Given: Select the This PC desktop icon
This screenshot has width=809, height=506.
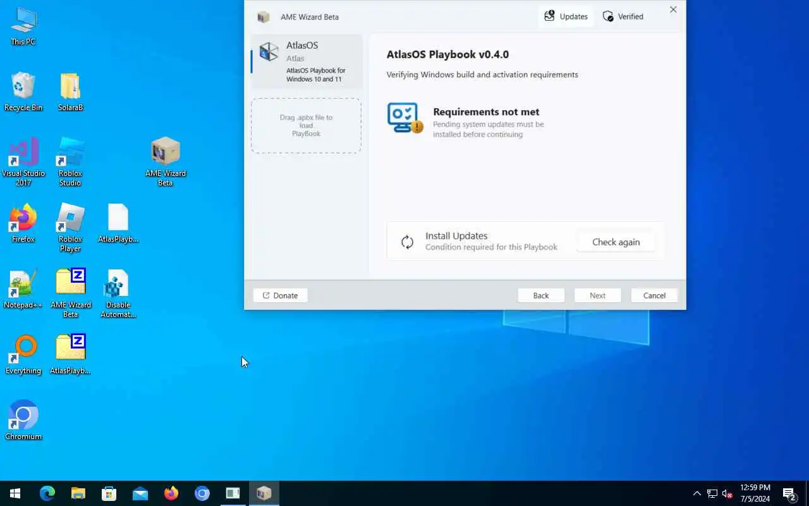Looking at the screenshot, I should (23, 27).
